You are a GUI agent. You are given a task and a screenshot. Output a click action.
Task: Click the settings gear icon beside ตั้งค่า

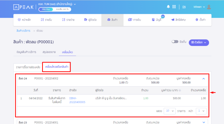(197, 20)
